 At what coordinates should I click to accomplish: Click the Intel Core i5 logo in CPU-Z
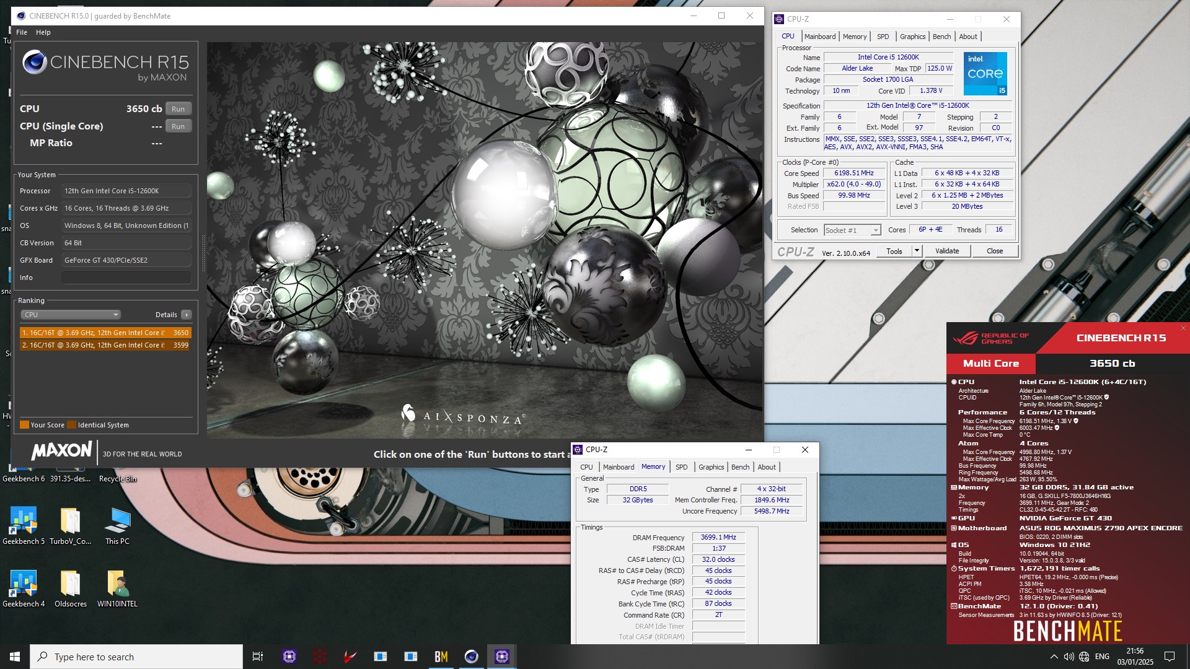coord(985,74)
